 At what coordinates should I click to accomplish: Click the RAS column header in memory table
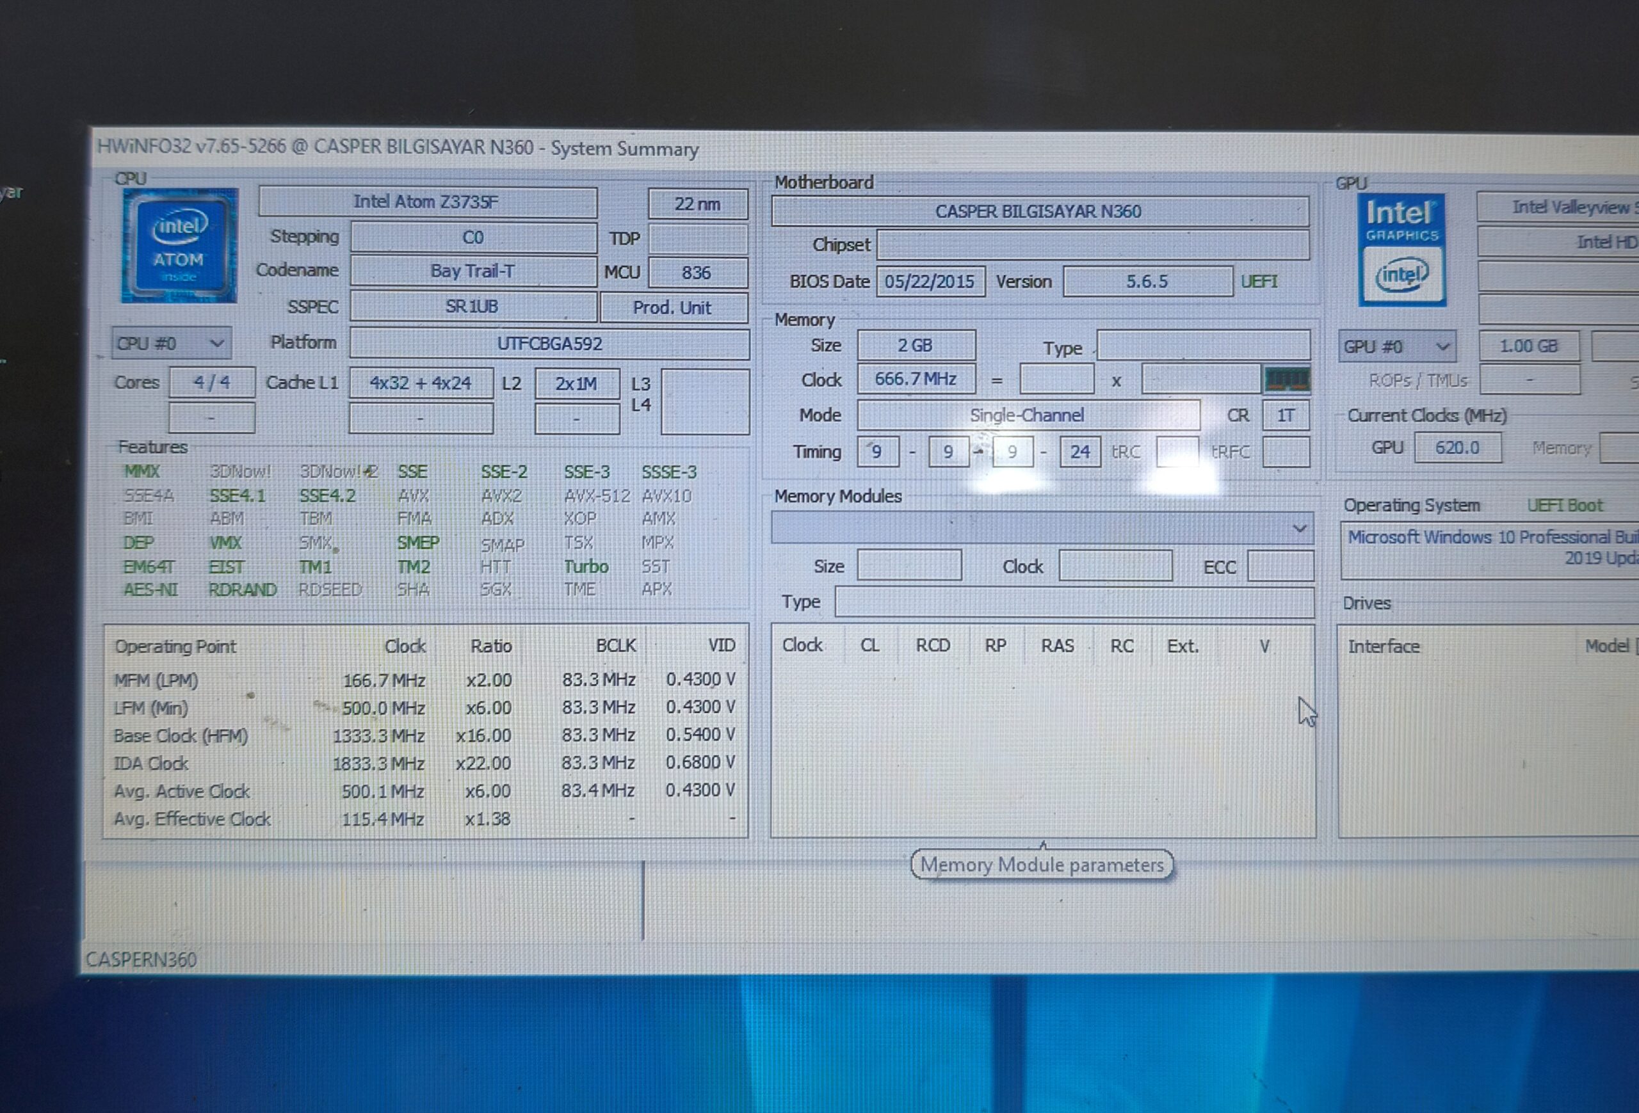1058,646
